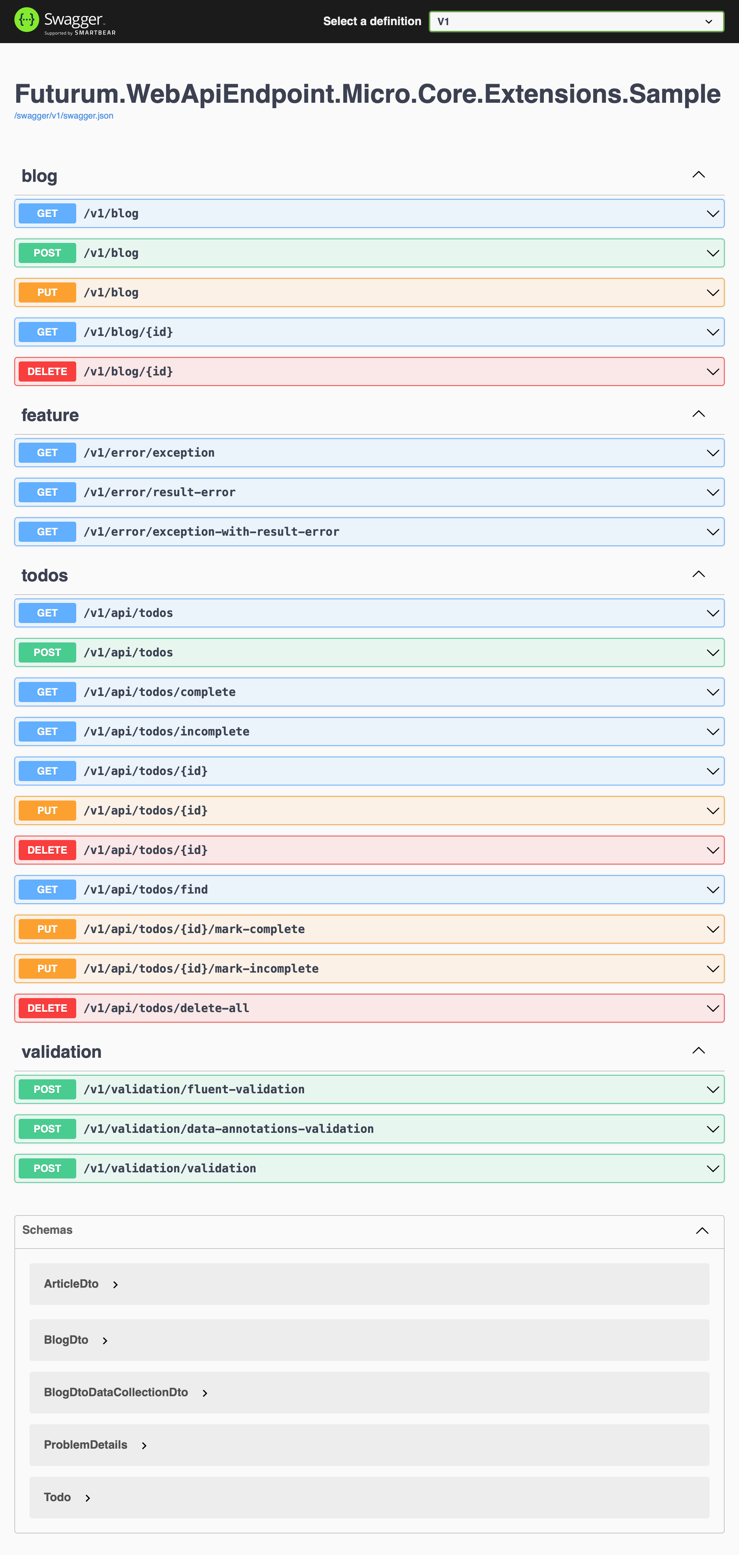Collapse the feature section chevron
739x1555 pixels.
[x=698, y=414]
